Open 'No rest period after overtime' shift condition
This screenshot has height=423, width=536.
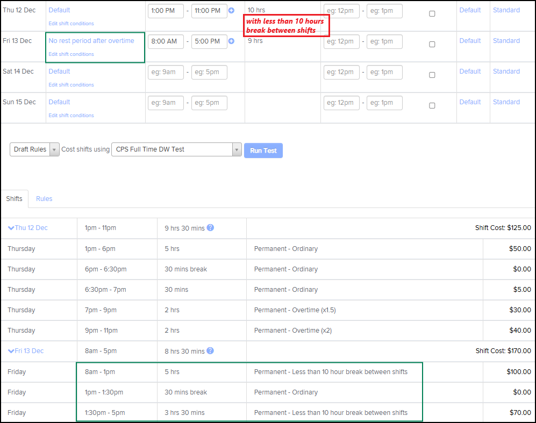coord(91,41)
